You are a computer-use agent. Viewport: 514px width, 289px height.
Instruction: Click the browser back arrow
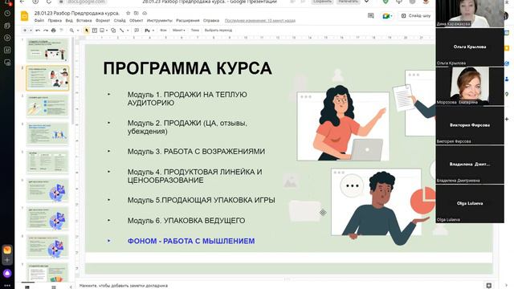point(22,2)
